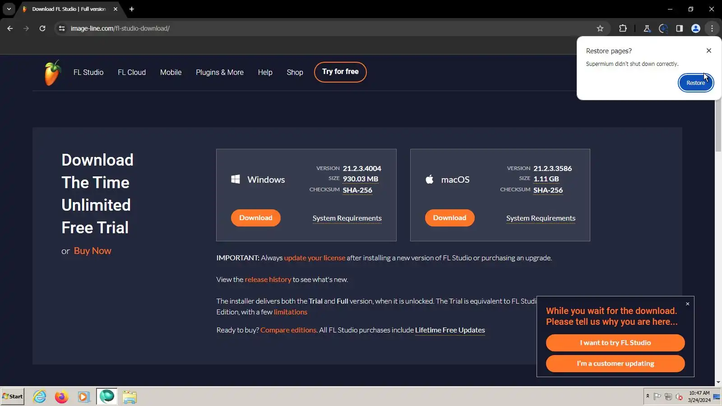Open File Explorer from taskbar
The width and height of the screenshot is (722, 406).
point(130,397)
